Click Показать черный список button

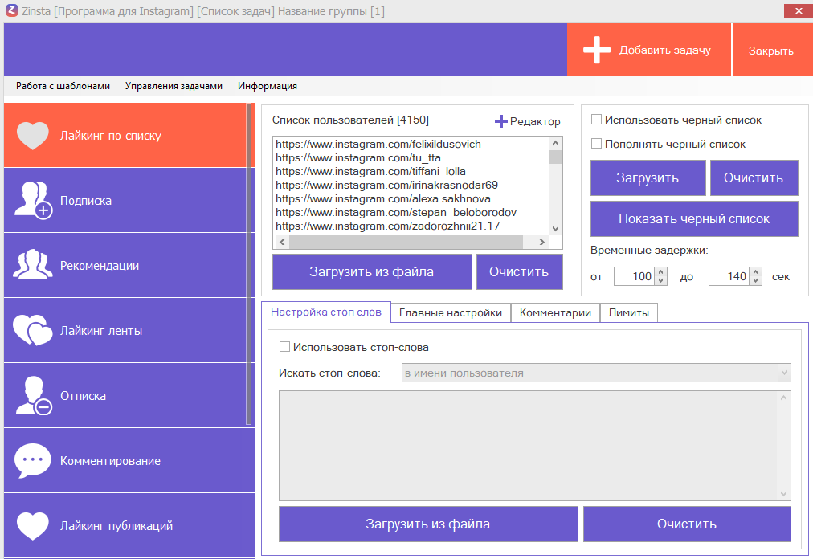[694, 218]
